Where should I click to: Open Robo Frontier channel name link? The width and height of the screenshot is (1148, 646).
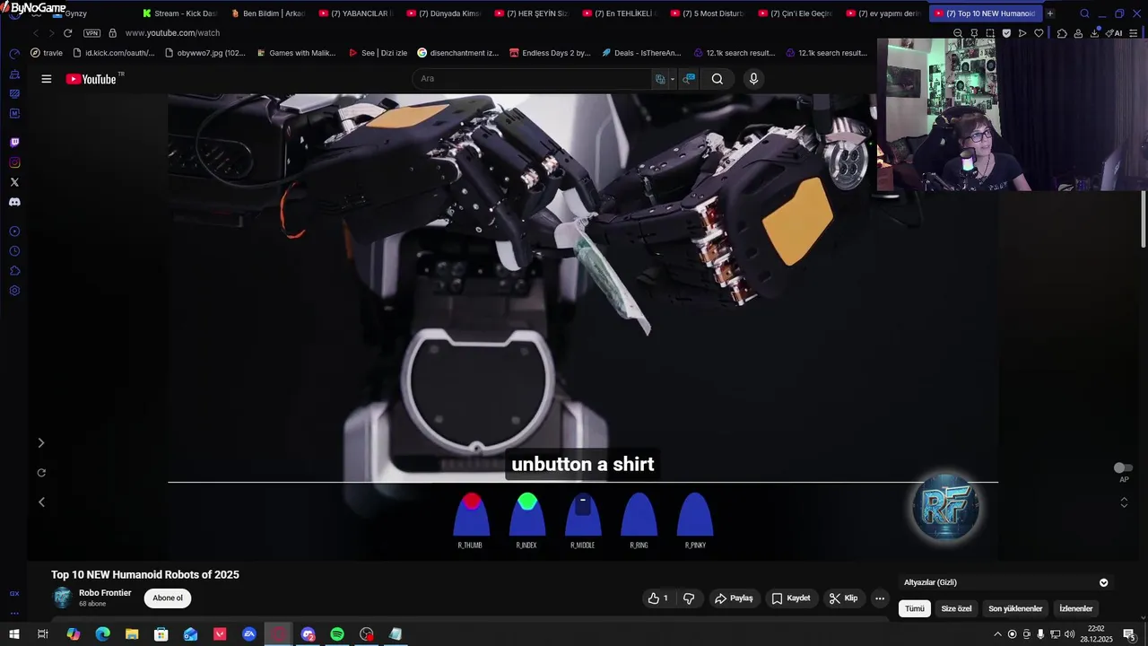[x=105, y=593]
